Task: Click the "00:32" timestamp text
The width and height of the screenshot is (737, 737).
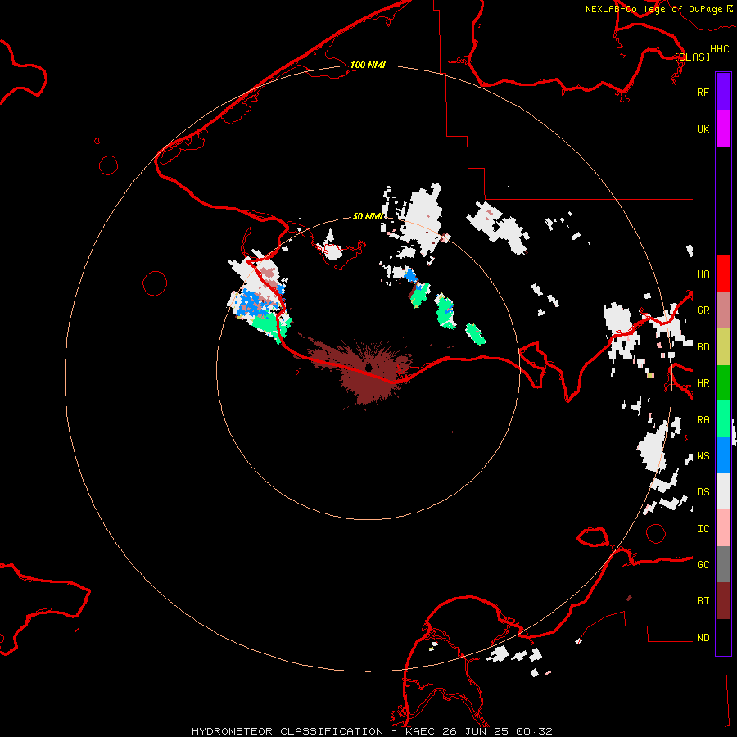Action: (535, 731)
